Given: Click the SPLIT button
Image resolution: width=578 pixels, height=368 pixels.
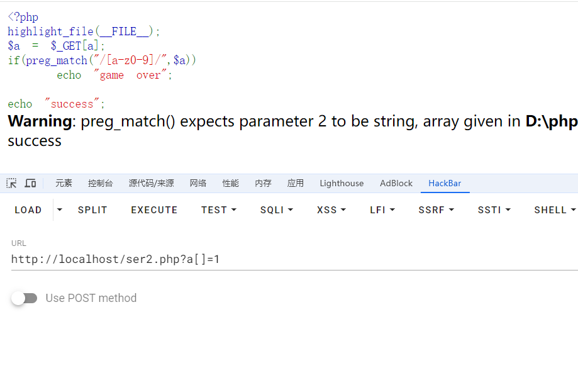Looking at the screenshot, I should tap(92, 210).
